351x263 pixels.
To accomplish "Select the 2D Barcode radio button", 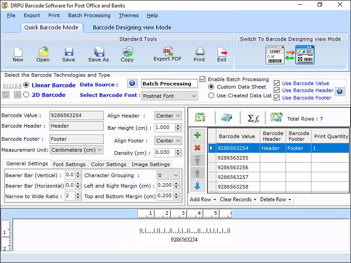I will point(26,95).
